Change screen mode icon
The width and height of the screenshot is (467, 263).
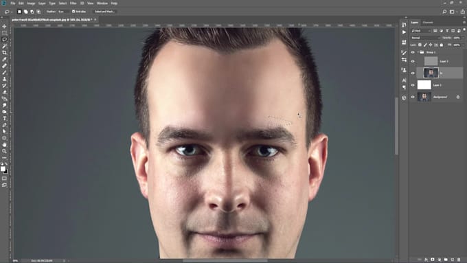(x=4, y=185)
